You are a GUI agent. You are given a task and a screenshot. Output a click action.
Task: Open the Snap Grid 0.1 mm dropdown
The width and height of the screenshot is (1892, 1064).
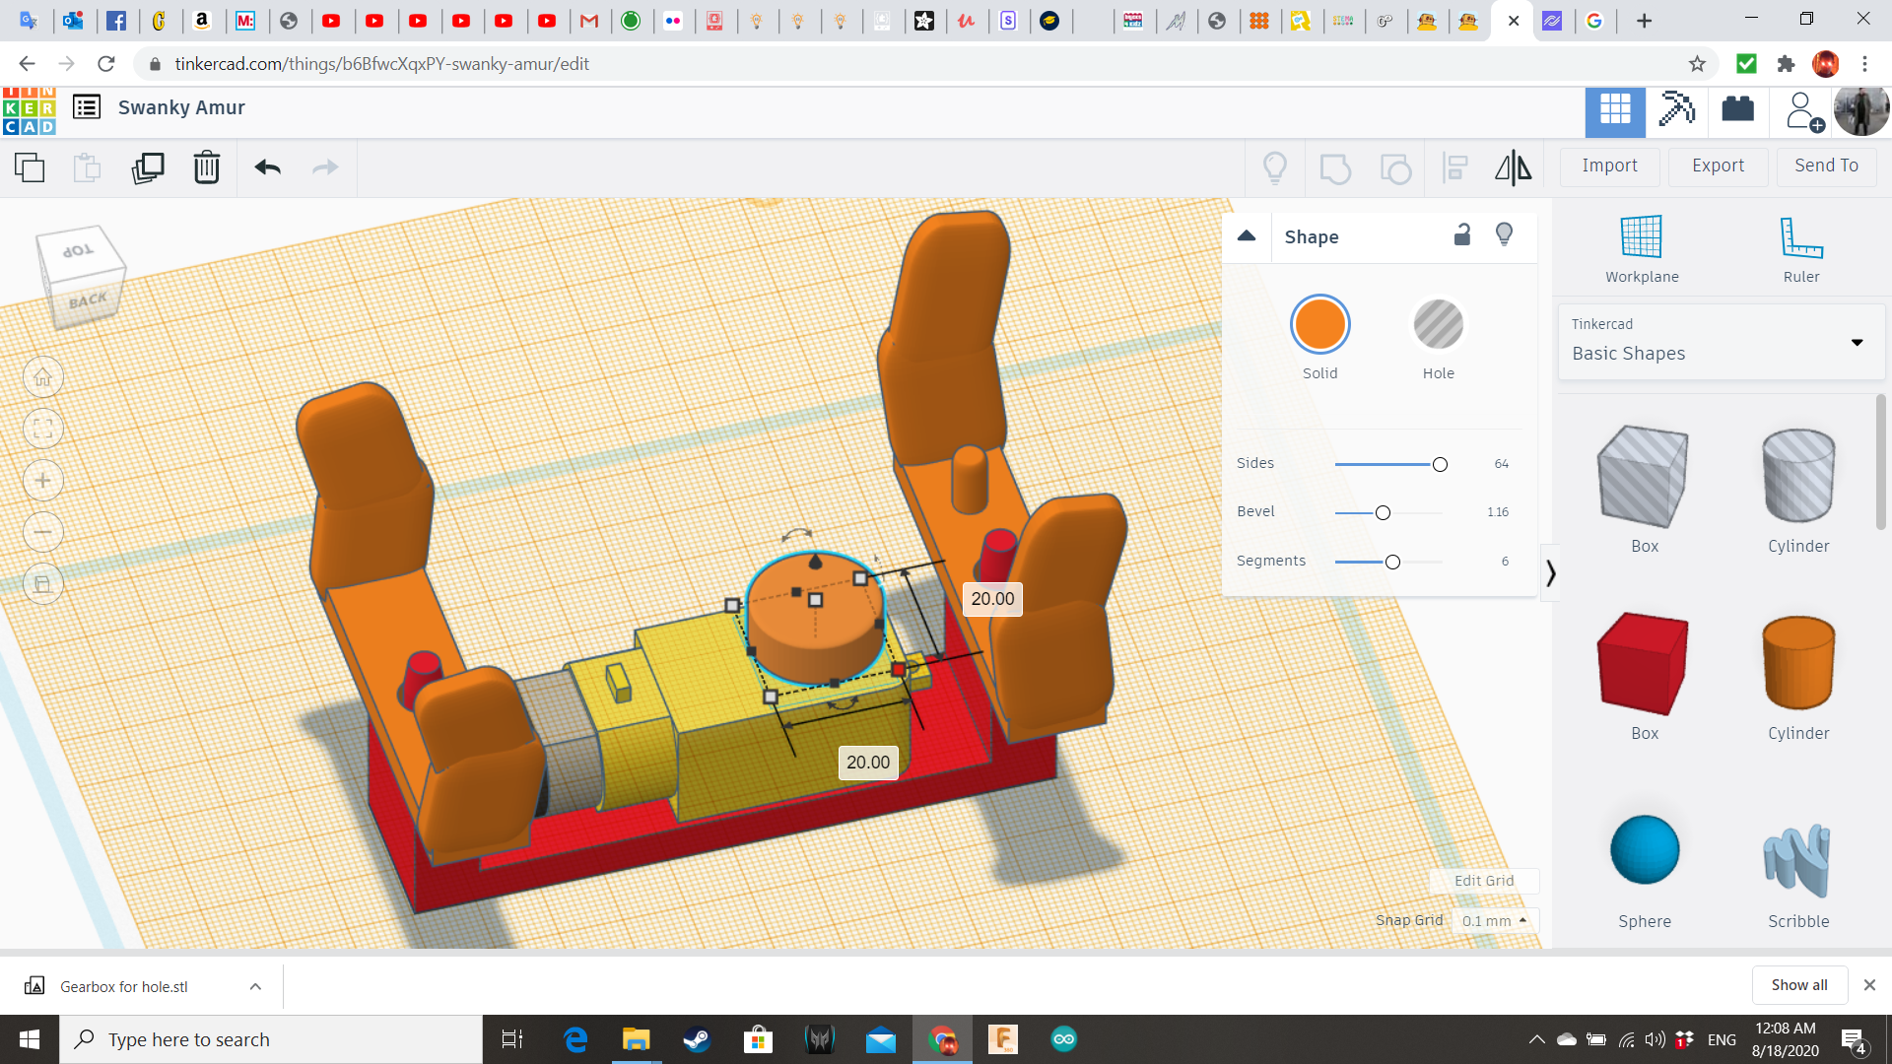(x=1494, y=920)
